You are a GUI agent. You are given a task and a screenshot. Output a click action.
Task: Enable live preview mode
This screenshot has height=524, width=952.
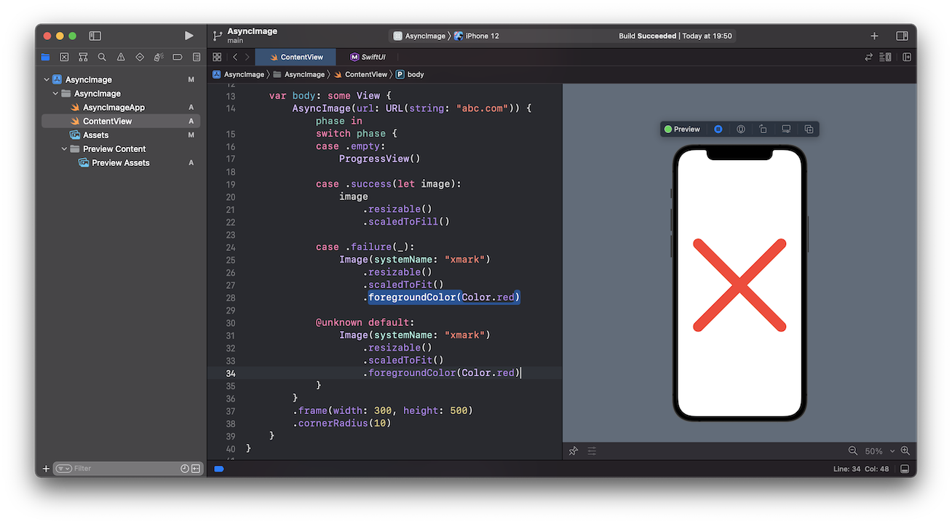[x=718, y=129]
